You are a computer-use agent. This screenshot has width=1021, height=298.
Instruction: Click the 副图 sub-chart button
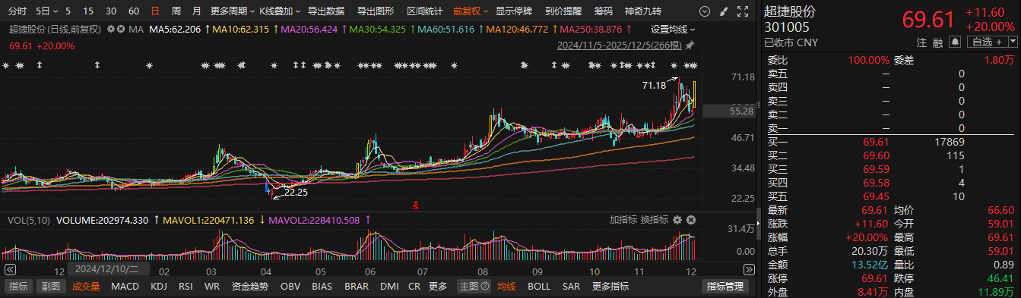[50, 287]
